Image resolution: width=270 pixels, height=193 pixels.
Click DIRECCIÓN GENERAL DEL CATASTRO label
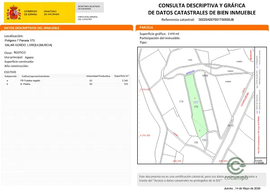88,18
